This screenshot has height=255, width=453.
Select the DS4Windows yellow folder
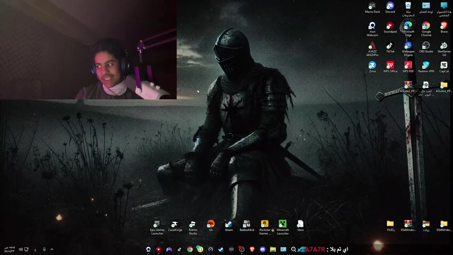(444, 226)
